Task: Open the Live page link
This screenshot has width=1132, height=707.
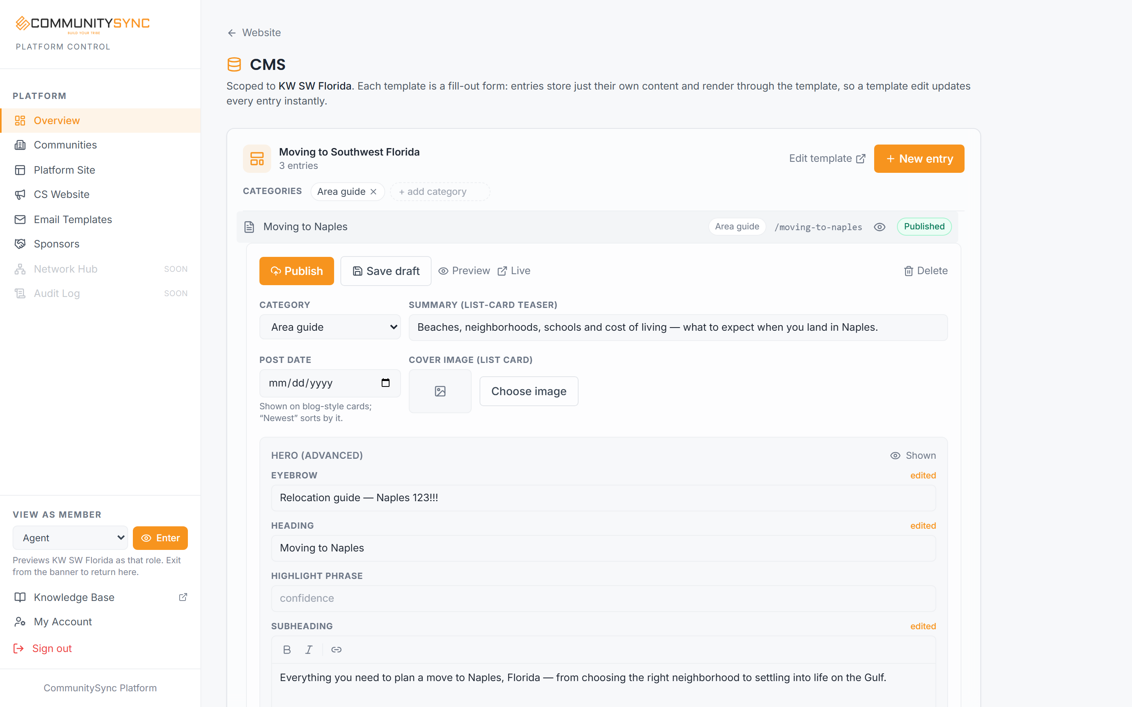Action: [514, 271]
